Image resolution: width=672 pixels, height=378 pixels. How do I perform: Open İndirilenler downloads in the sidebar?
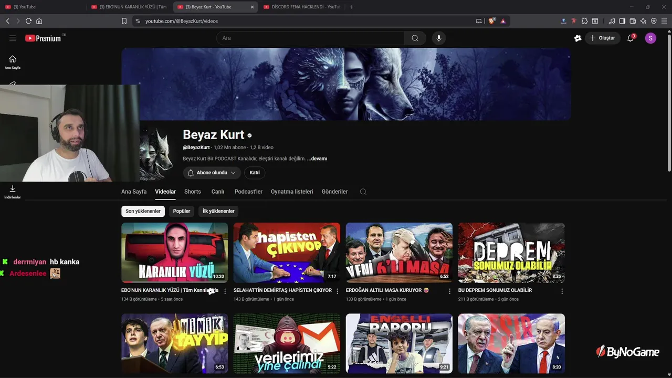[x=13, y=192]
